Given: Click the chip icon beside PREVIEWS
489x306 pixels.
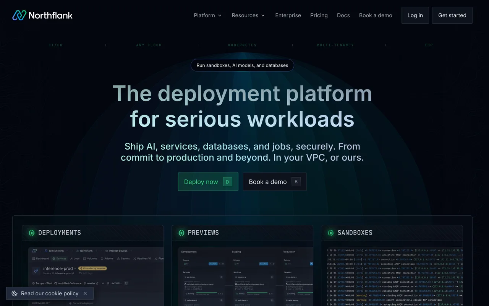Looking at the screenshot, I should pos(181,233).
